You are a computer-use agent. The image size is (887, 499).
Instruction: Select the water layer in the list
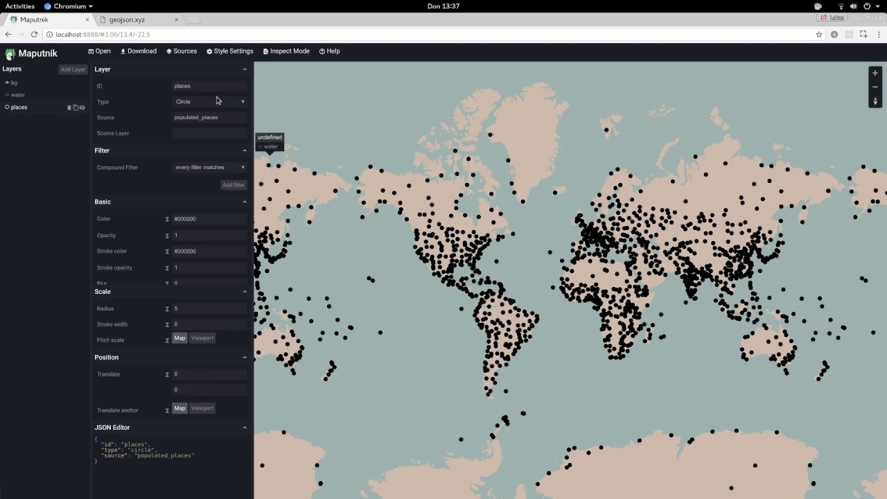point(45,95)
